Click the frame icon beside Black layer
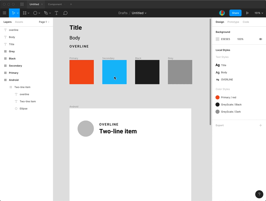 (x=5, y=58)
